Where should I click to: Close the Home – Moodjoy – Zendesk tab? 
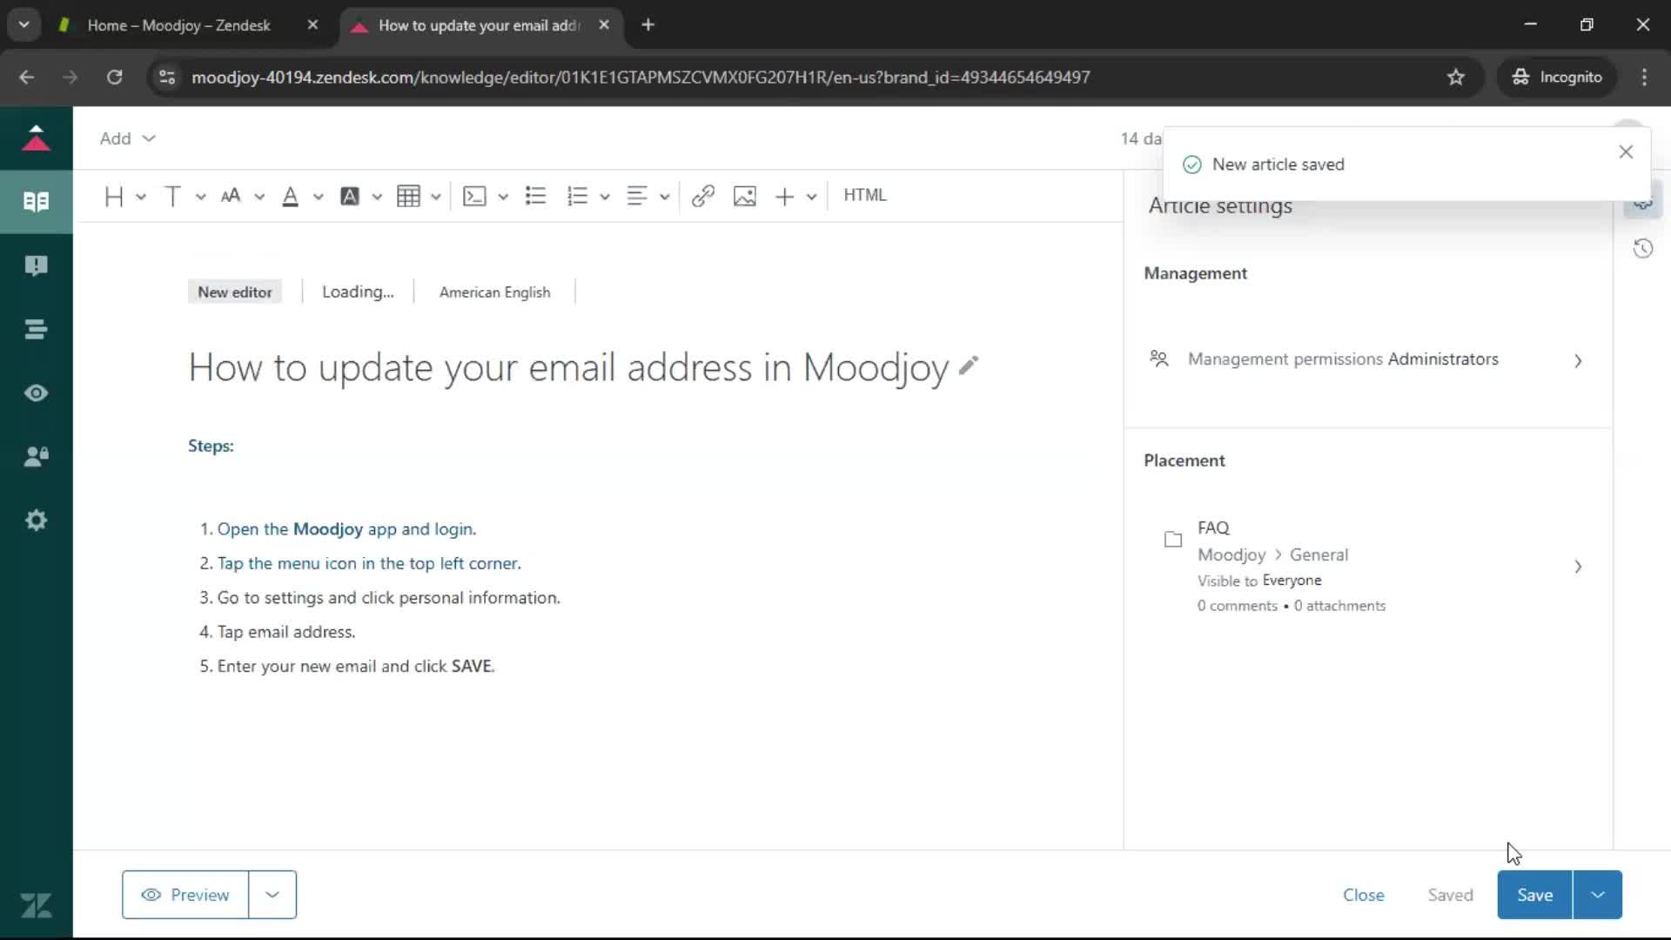coord(313,25)
